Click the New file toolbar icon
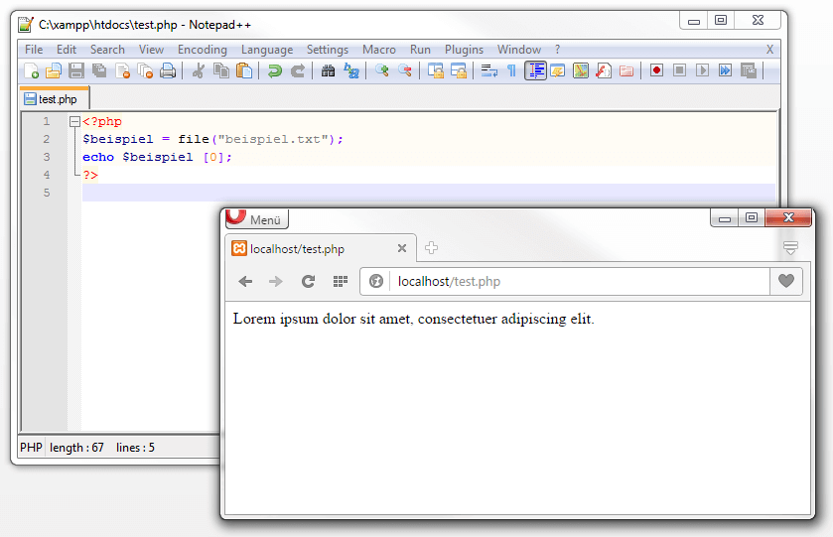833x537 pixels. 32,70
